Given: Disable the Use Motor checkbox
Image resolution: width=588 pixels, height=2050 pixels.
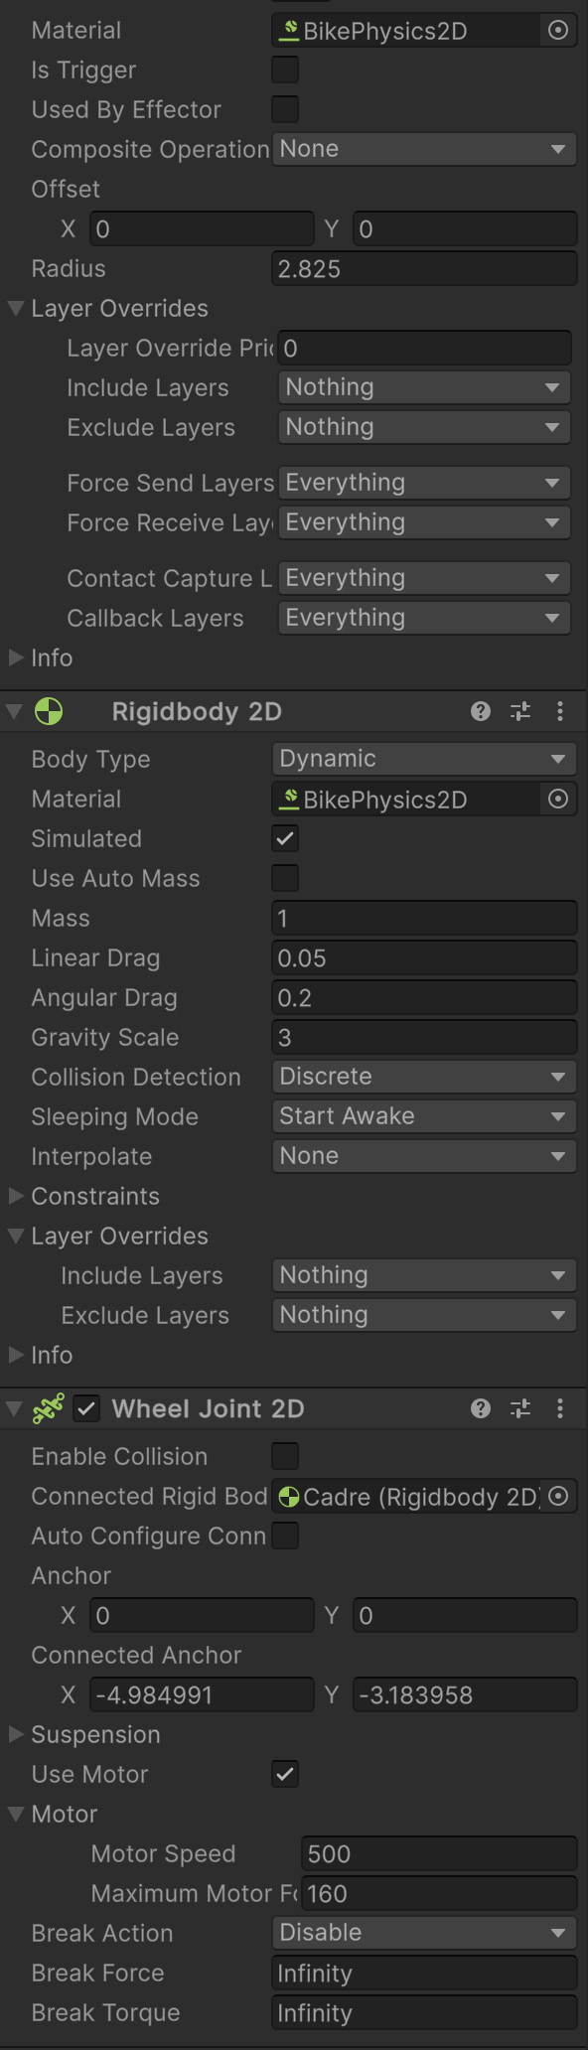Looking at the screenshot, I should (x=285, y=1774).
